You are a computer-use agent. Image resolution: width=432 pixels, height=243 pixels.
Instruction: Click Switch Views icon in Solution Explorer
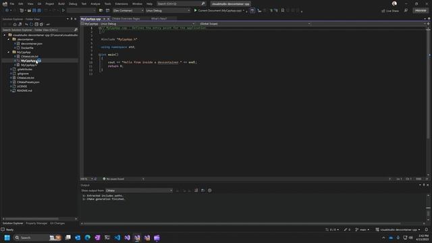pyautogui.click(x=20, y=24)
